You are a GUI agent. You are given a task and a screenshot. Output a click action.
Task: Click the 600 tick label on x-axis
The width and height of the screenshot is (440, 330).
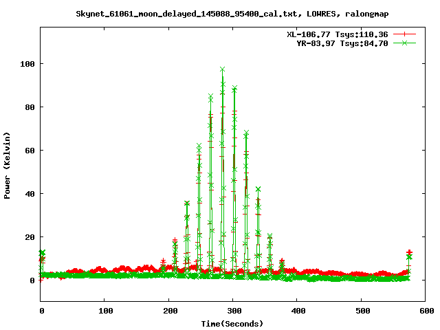click(425, 311)
